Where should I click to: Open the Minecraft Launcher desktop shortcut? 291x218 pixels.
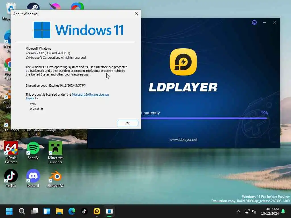click(x=55, y=152)
